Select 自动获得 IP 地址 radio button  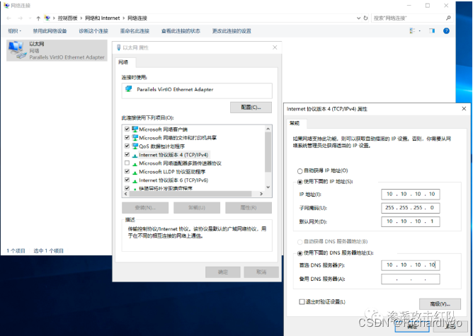click(x=300, y=171)
